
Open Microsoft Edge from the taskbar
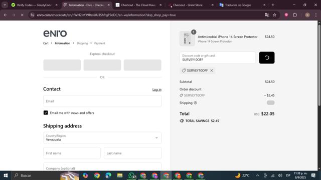tap(108, 175)
